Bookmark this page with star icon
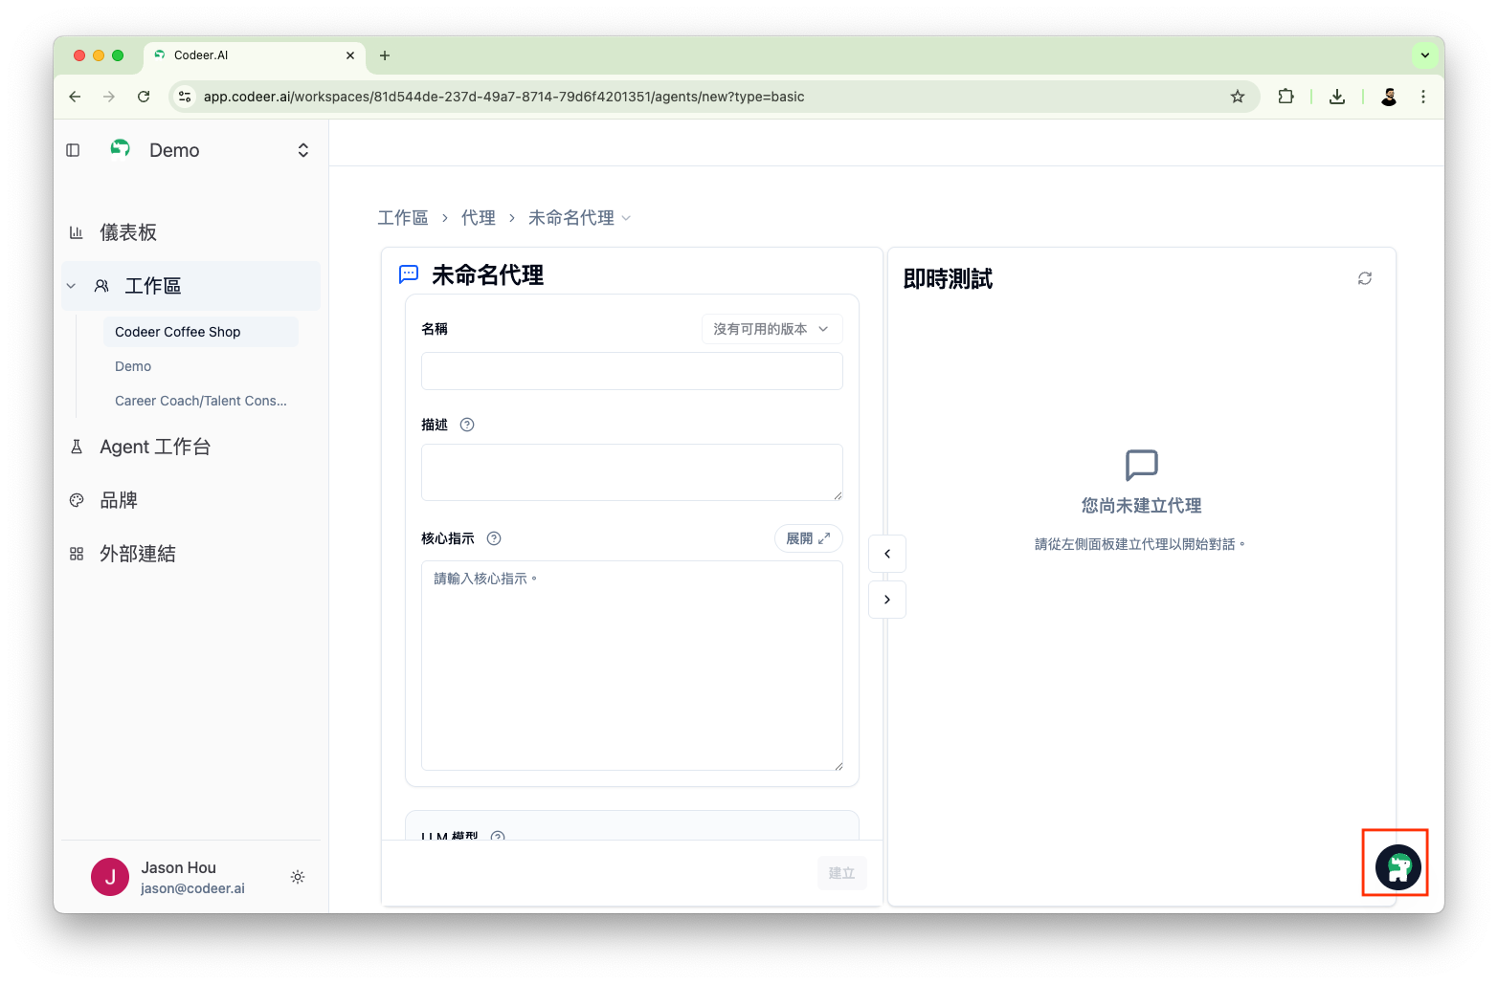The height and width of the screenshot is (984, 1498). [x=1238, y=97]
